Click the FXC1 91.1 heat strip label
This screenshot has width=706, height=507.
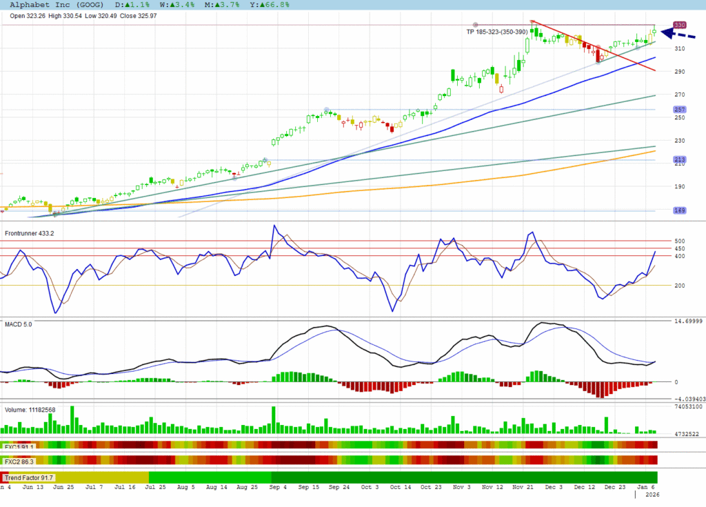[x=19, y=446]
